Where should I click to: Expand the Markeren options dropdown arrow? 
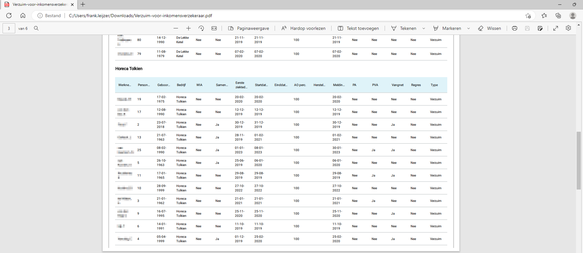[469, 28]
